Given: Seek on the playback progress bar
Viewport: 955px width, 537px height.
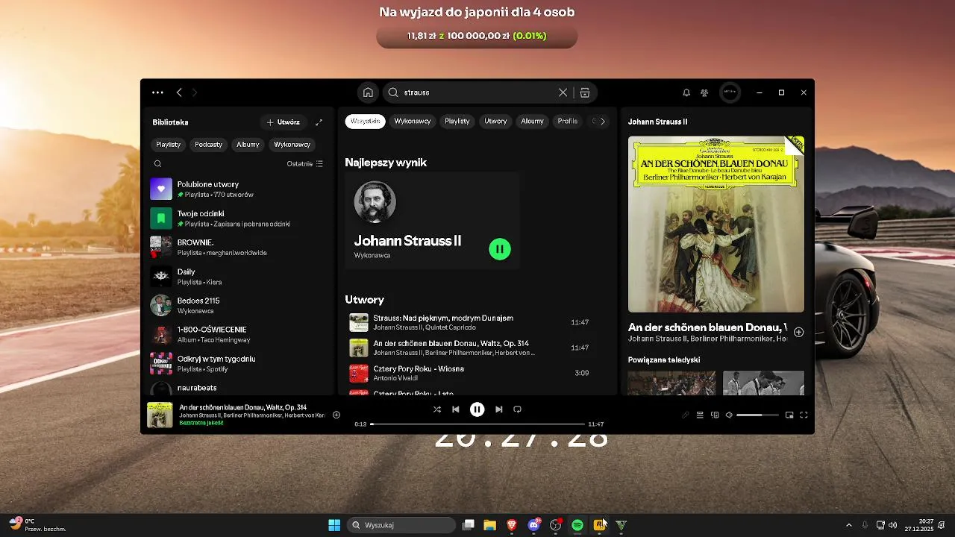Looking at the screenshot, I should coord(477,424).
